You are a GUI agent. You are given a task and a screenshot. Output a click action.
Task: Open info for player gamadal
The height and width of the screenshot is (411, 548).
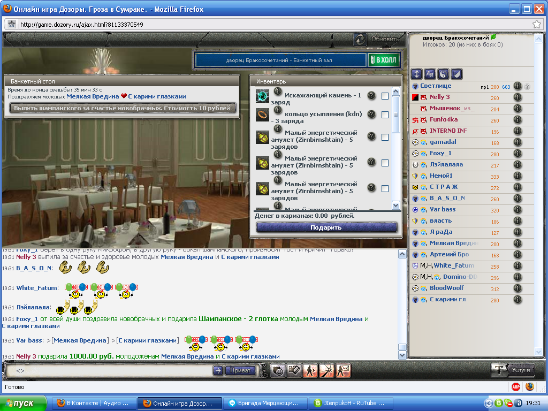tap(517, 142)
